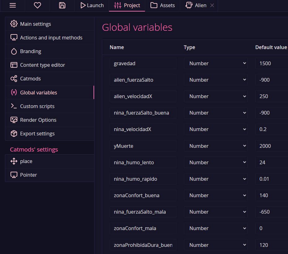The height and width of the screenshot is (254, 288).
Task: Close the Alien tab
Action: [212, 5]
